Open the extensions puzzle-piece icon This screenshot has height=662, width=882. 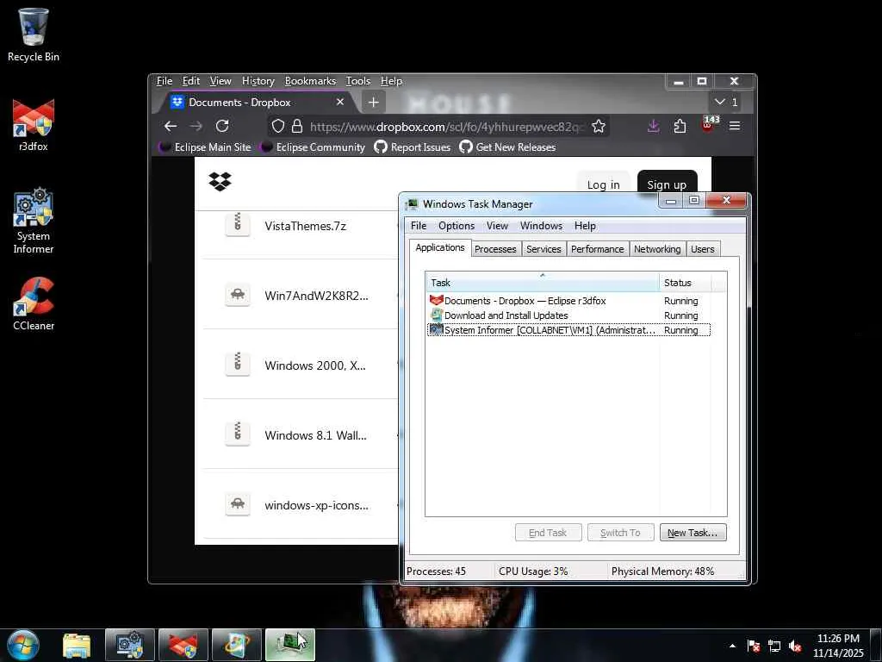680,126
